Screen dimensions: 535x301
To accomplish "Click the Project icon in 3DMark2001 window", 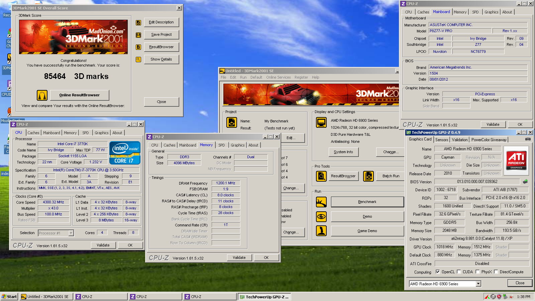I will pos(232,122).
